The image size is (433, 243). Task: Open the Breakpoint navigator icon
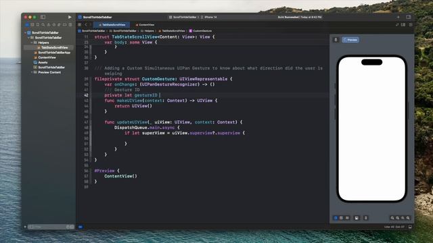[x=65, y=25]
